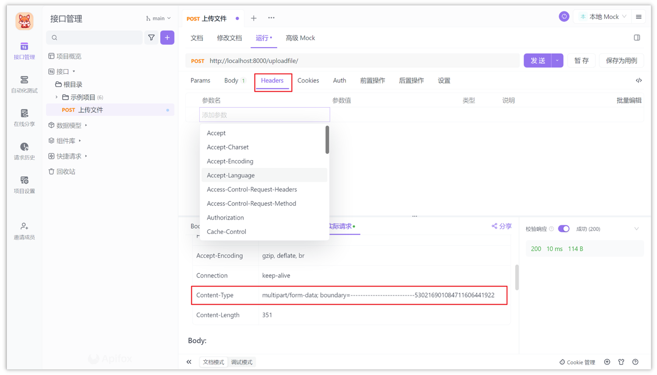This screenshot has height=375, width=657.
Task: Open 接口管理 in left sidebar
Action: [24, 51]
